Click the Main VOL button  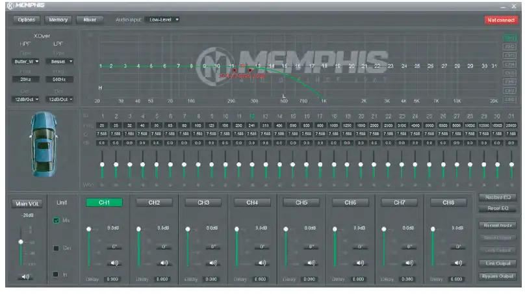[27, 204]
